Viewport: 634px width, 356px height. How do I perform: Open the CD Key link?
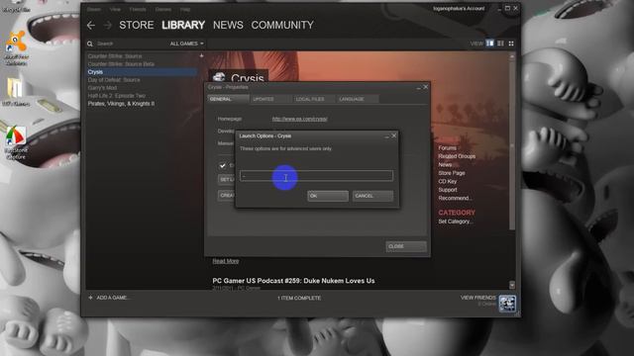point(448,182)
